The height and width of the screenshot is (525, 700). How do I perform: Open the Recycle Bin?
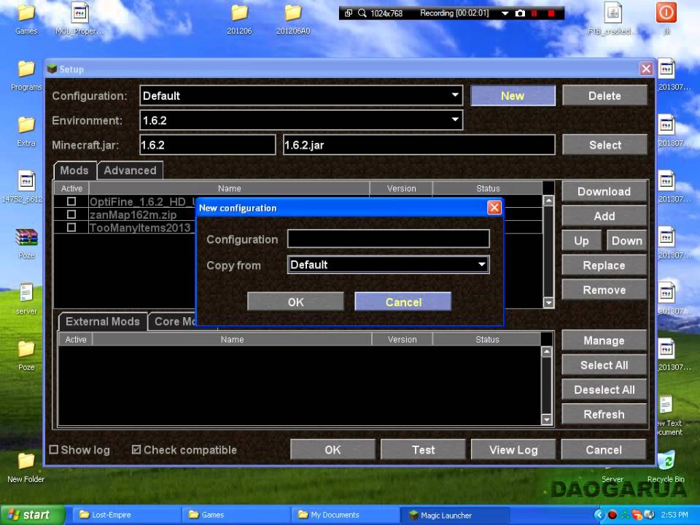click(666, 460)
